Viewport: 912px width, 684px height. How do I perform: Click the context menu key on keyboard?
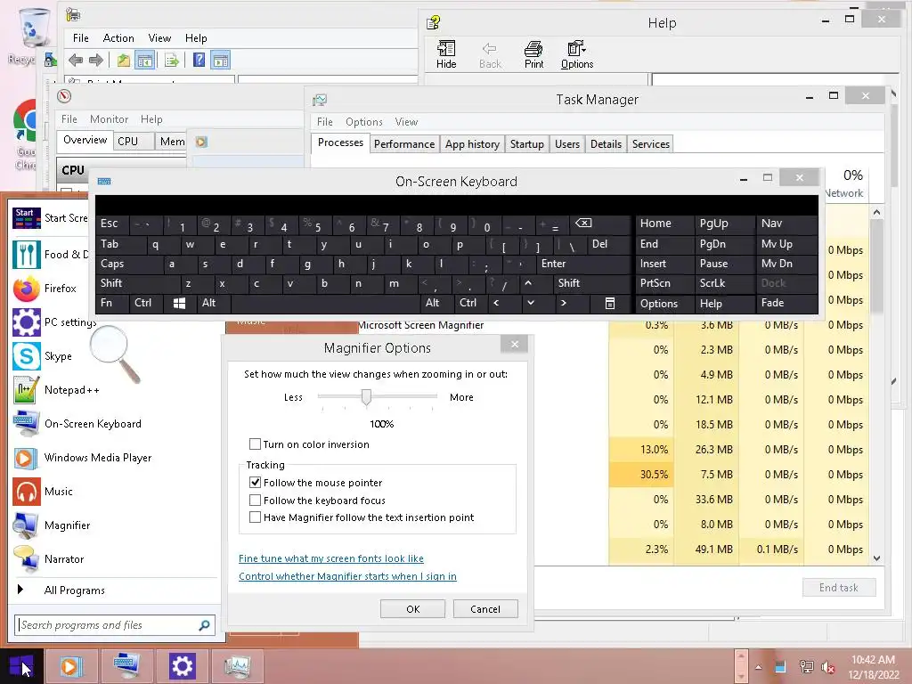coord(609,303)
